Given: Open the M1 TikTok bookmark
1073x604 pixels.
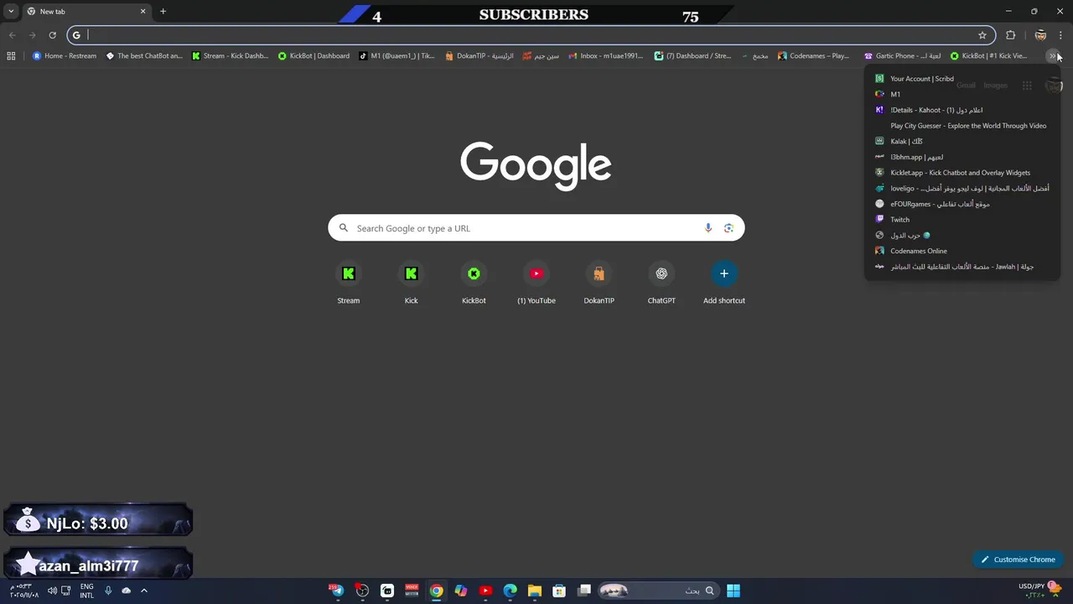Looking at the screenshot, I should [x=397, y=56].
